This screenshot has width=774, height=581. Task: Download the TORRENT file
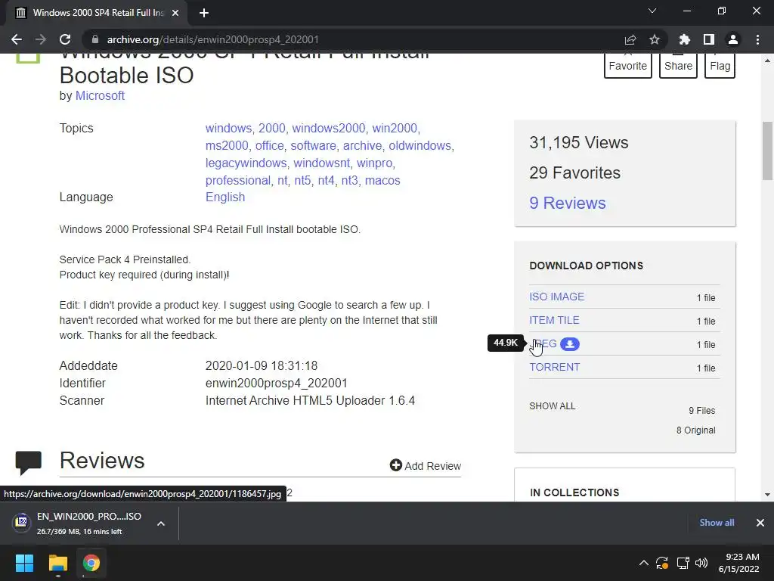click(554, 367)
